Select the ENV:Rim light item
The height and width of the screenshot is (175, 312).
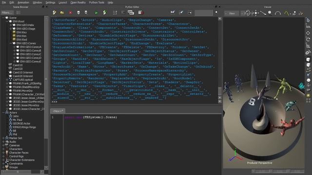click(x=21, y=36)
